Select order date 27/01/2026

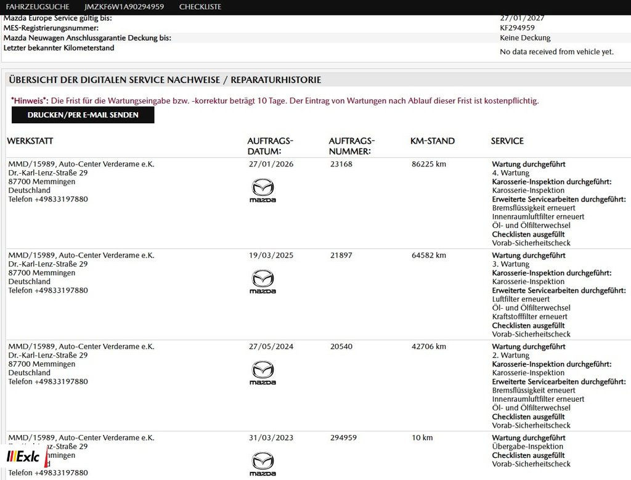[271, 164]
